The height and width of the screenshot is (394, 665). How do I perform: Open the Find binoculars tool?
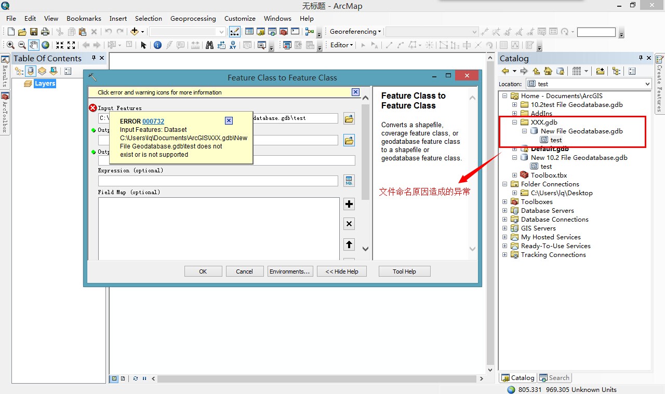click(209, 45)
